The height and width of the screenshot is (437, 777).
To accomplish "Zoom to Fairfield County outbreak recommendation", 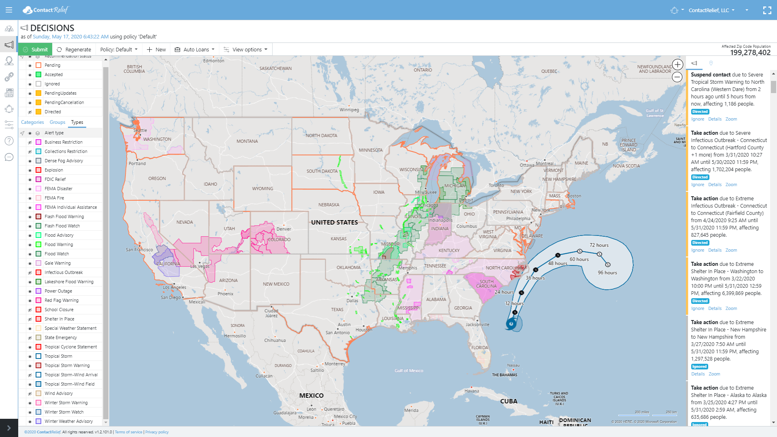I will 731,250.
